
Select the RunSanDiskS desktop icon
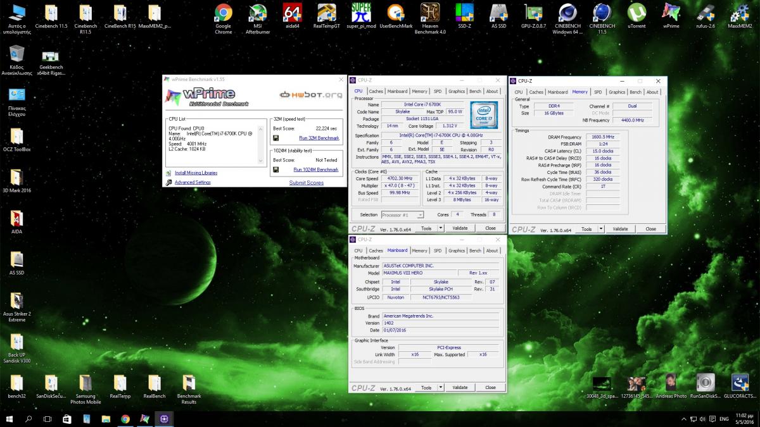click(x=705, y=387)
